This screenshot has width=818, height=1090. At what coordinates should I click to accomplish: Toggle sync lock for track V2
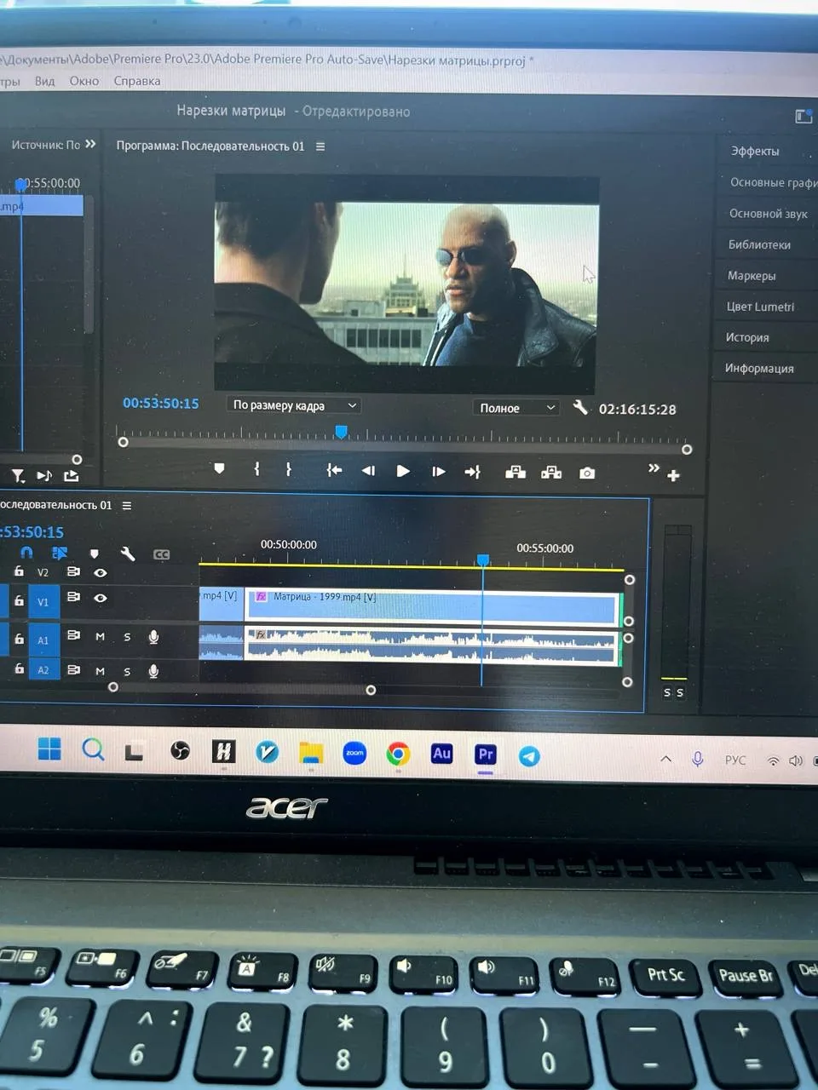click(73, 571)
